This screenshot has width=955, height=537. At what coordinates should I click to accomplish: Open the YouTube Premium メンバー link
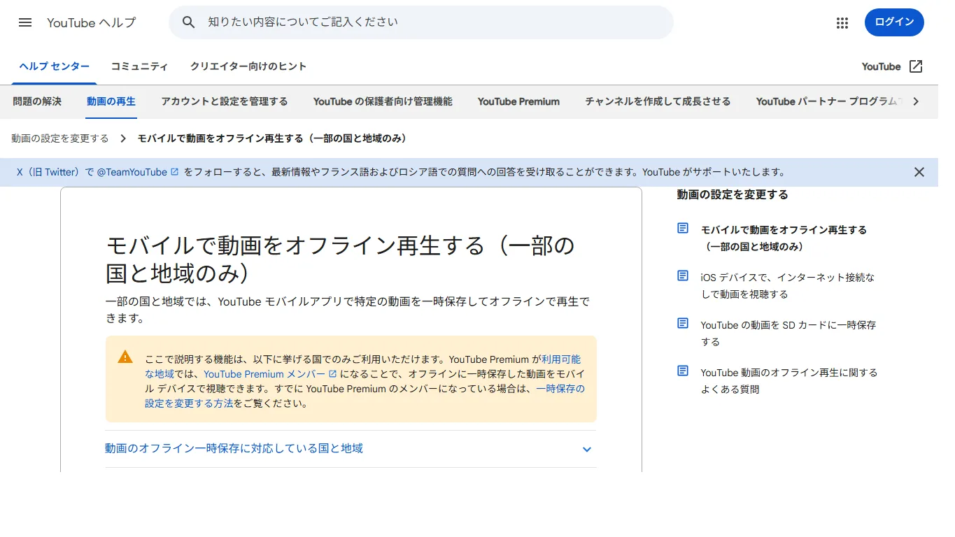(264, 374)
